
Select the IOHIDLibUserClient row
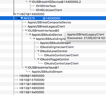tap(49, 10)
